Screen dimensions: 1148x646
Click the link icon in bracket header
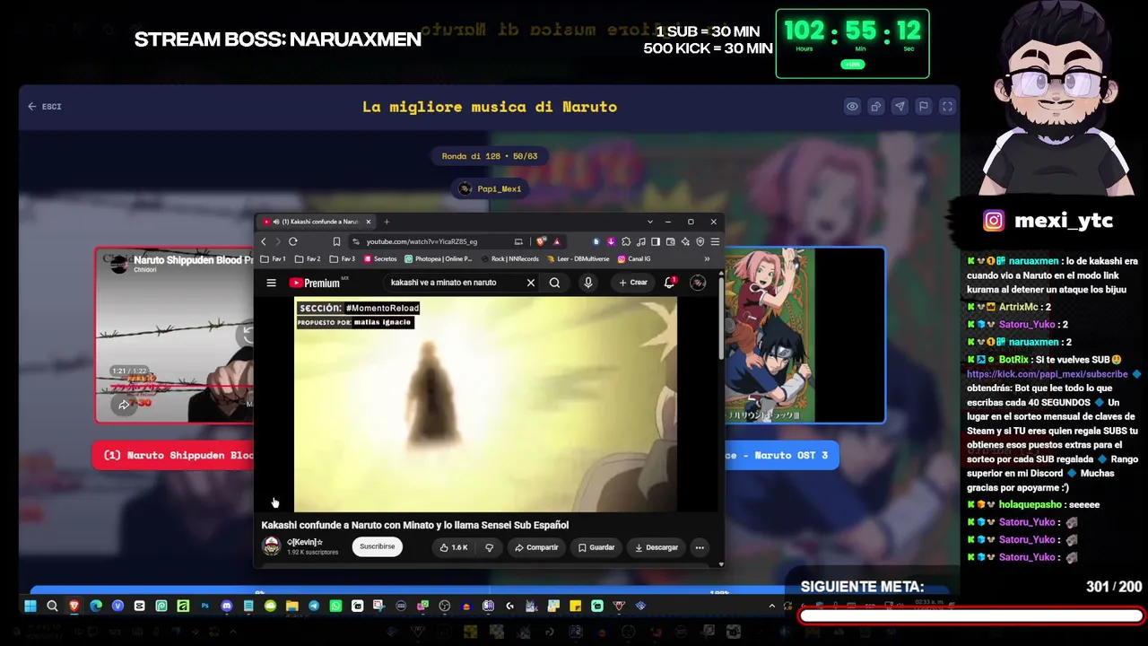(876, 107)
